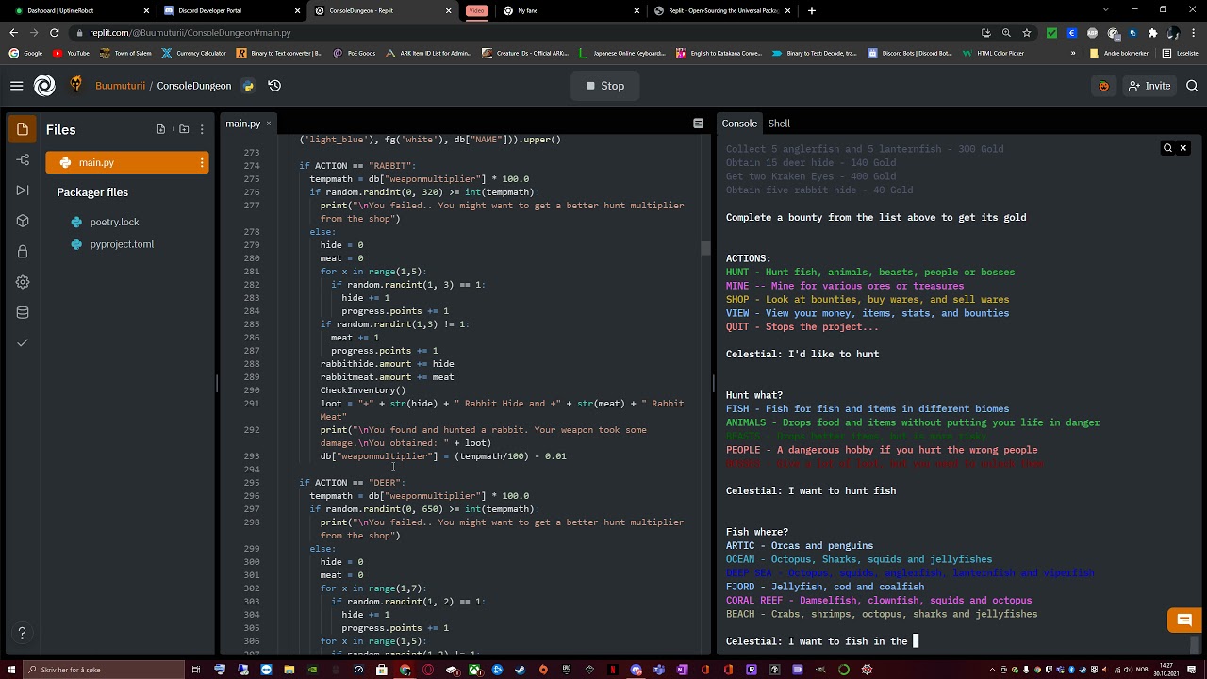Open the Leseliste reading list
The image size is (1207, 679).
[x=1181, y=54]
